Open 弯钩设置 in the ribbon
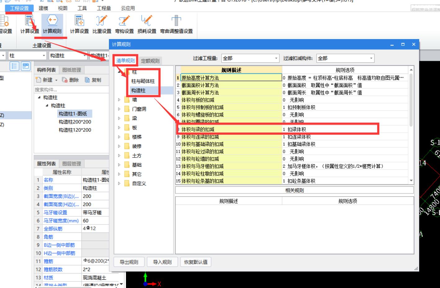The width and height of the screenshot is (440, 288). 124,24
